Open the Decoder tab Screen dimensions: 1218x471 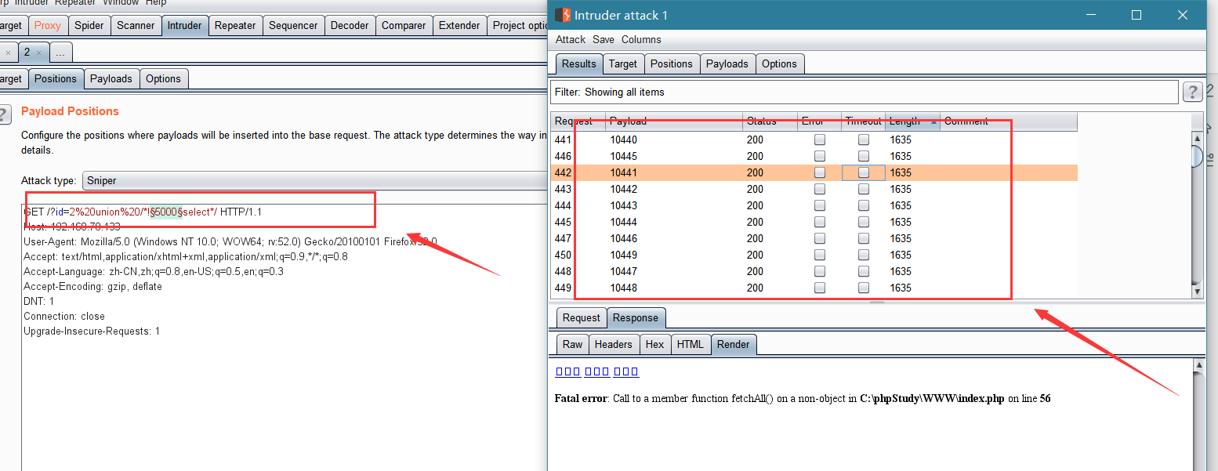coord(350,25)
